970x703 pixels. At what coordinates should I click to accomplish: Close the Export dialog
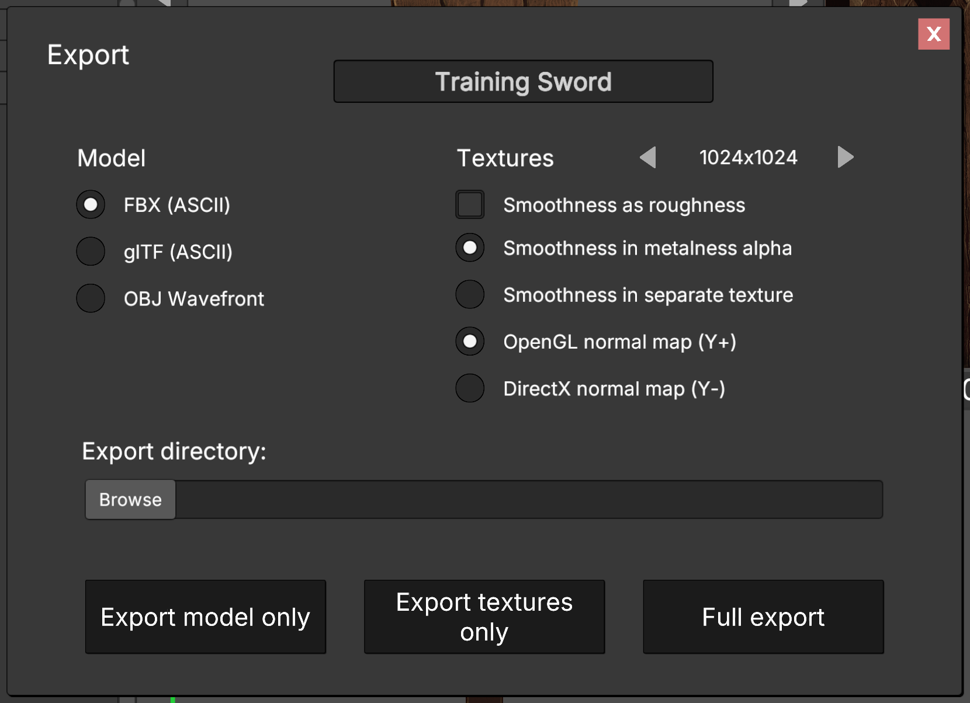933,34
